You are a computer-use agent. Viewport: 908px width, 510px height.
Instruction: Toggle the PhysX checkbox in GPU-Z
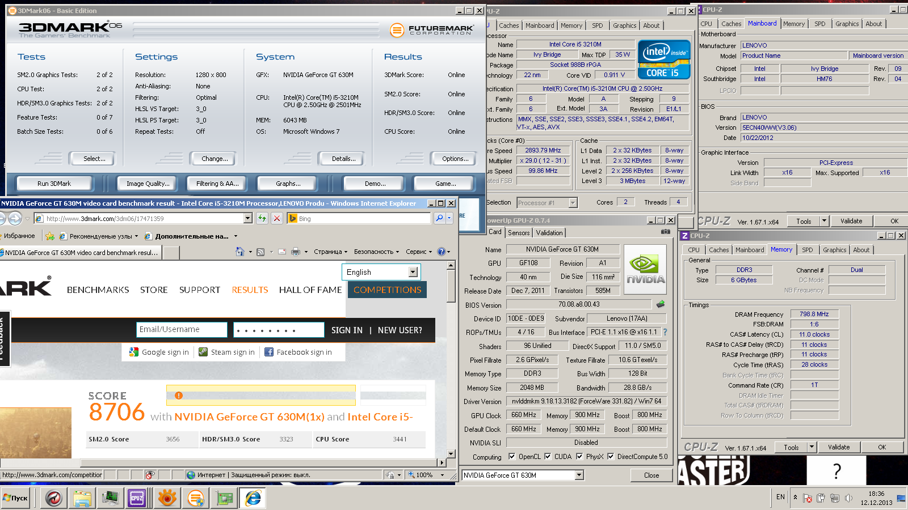579,456
